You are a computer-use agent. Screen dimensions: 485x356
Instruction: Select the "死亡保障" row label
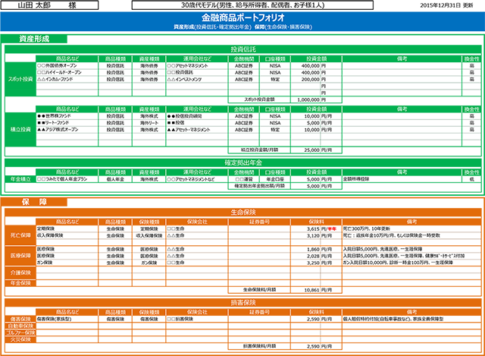[x=20, y=235]
